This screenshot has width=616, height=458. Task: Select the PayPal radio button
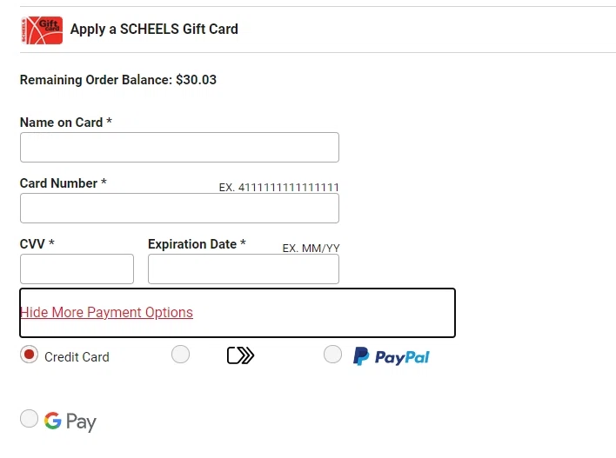point(332,355)
